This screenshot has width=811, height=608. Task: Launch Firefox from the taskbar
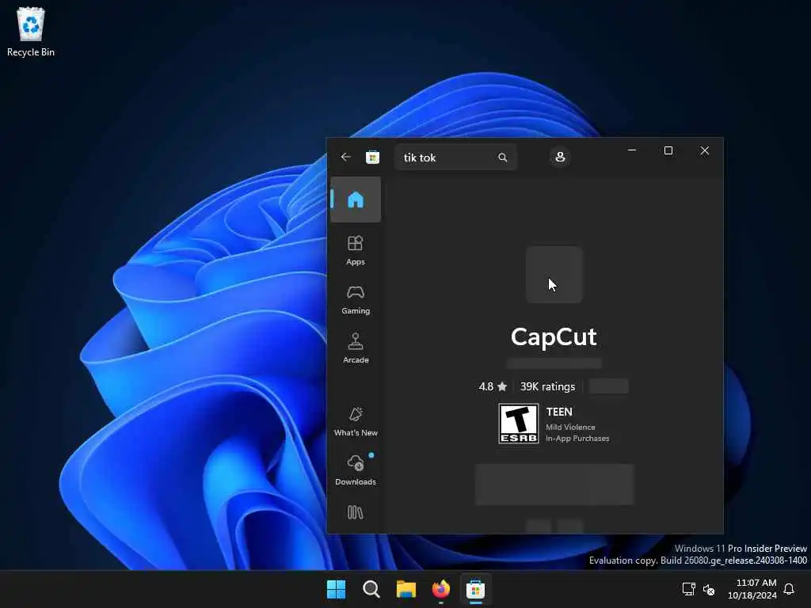coord(440,589)
